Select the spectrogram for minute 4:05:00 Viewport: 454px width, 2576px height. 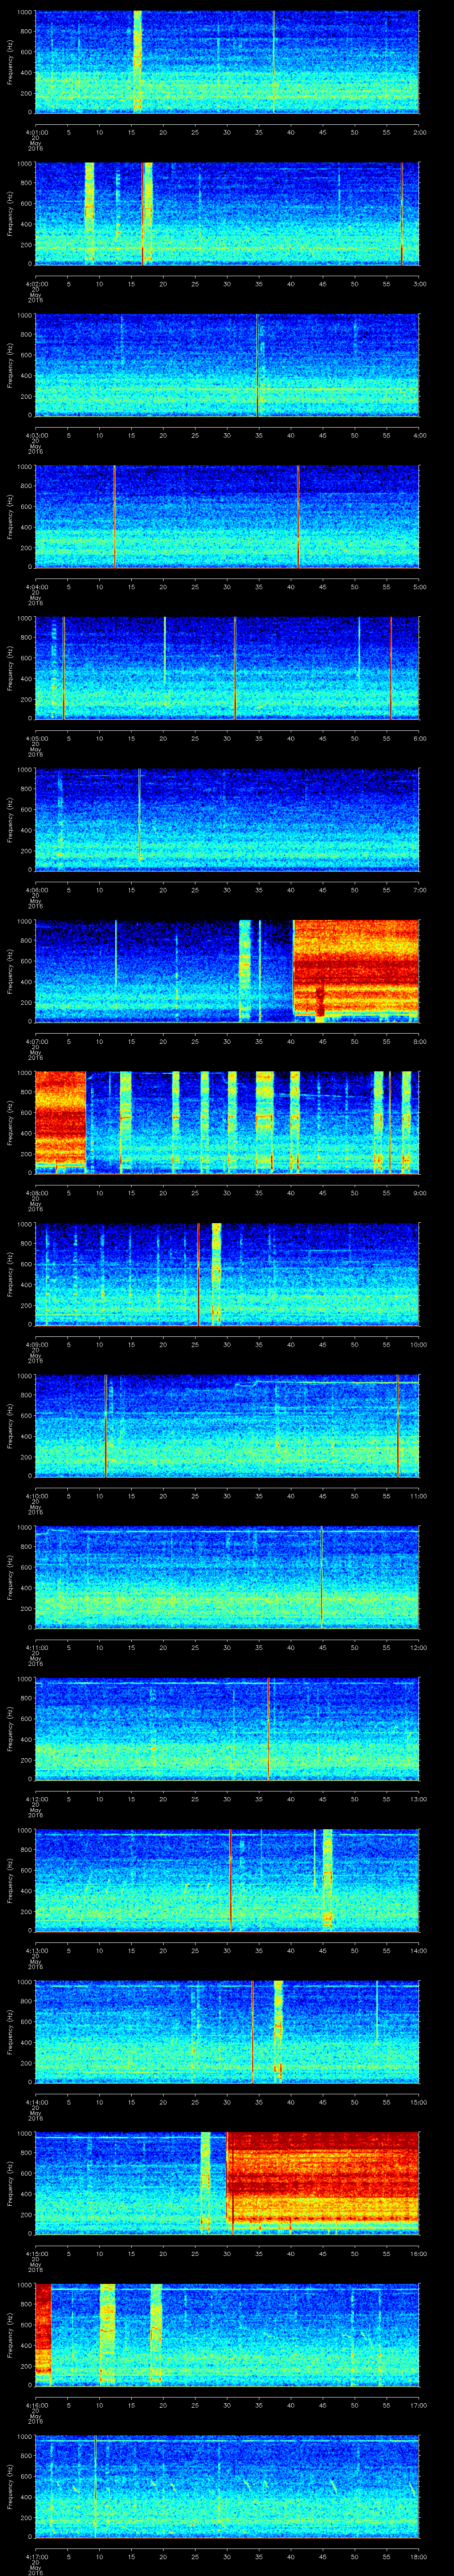pos(227,668)
